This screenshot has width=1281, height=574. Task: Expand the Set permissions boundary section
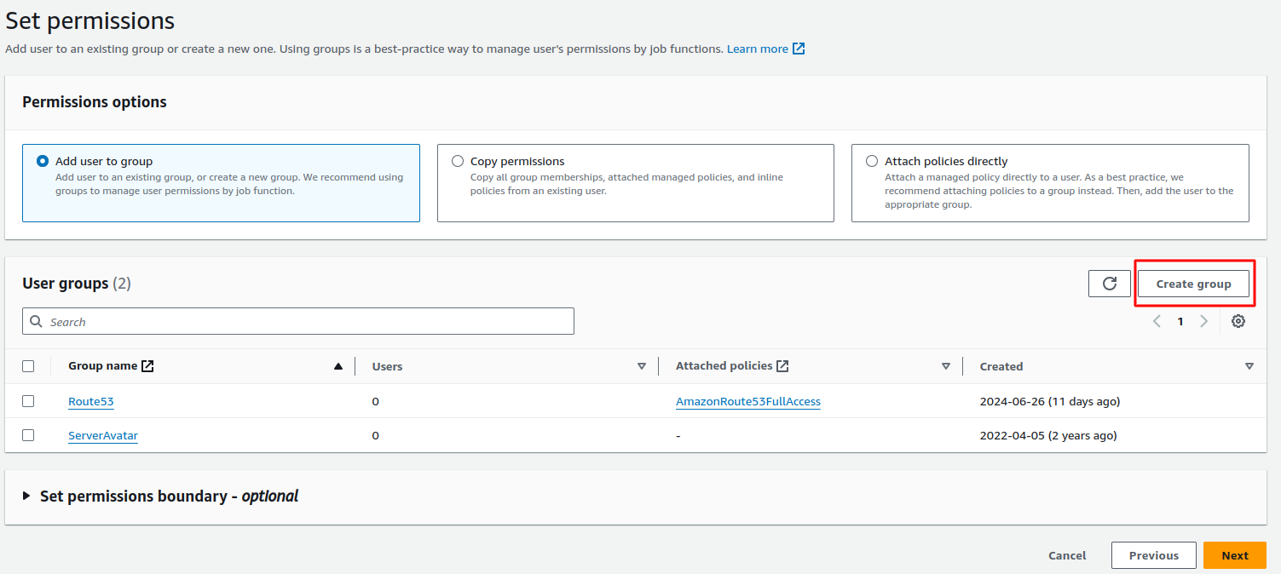[x=26, y=496]
